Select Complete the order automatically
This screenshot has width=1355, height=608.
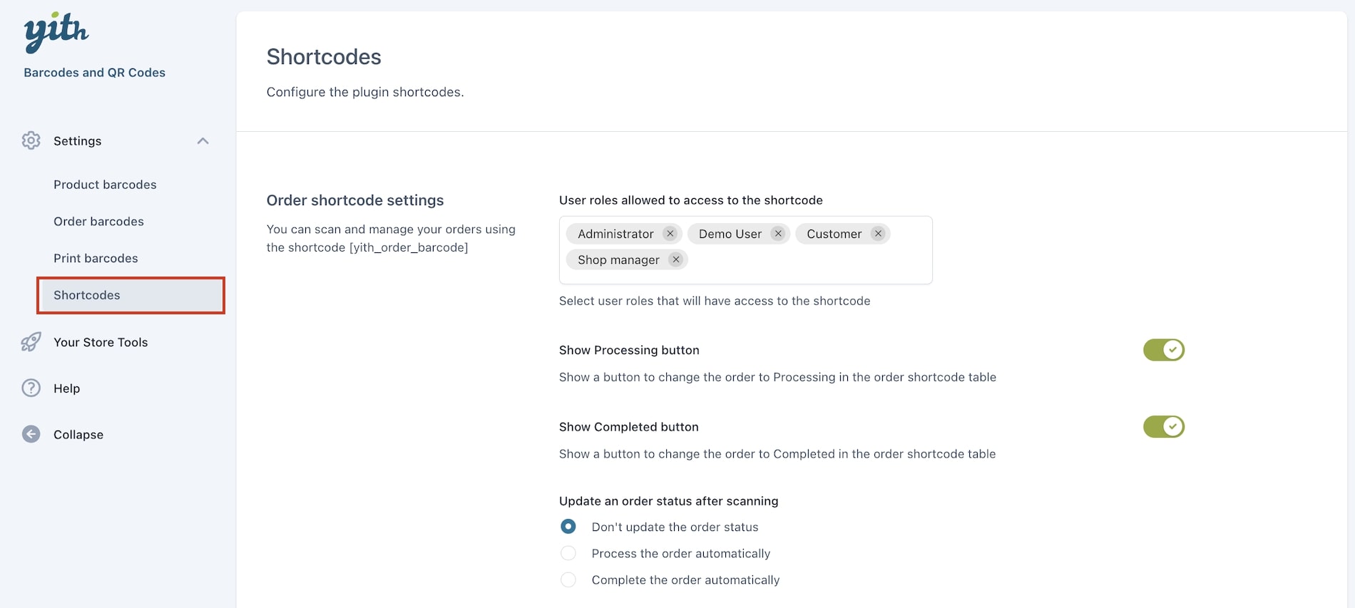(x=568, y=579)
